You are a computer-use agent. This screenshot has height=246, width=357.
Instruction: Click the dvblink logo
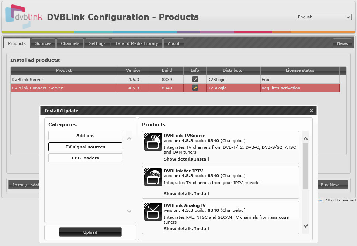pos(24,16)
